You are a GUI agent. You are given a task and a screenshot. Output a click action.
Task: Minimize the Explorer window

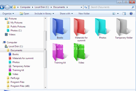pos(120,2)
